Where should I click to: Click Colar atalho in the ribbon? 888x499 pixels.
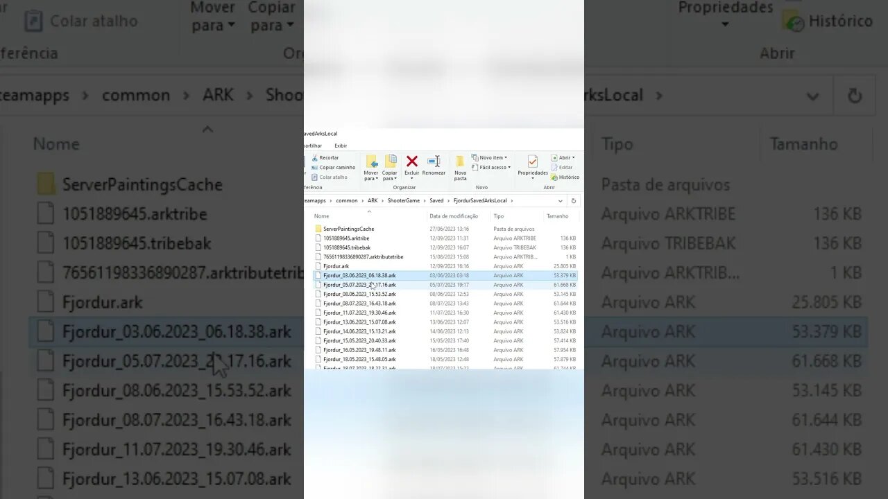click(x=329, y=177)
